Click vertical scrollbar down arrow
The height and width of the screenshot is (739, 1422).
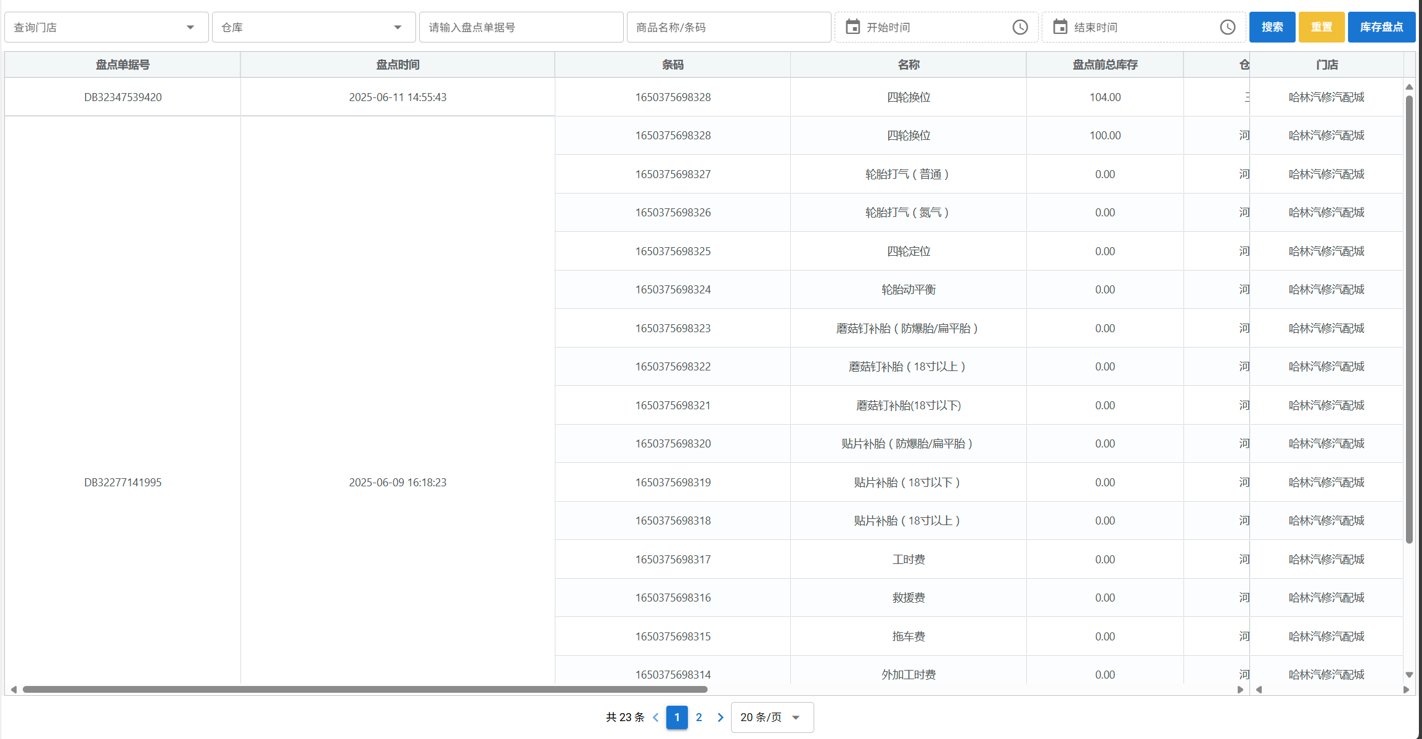coord(1409,675)
